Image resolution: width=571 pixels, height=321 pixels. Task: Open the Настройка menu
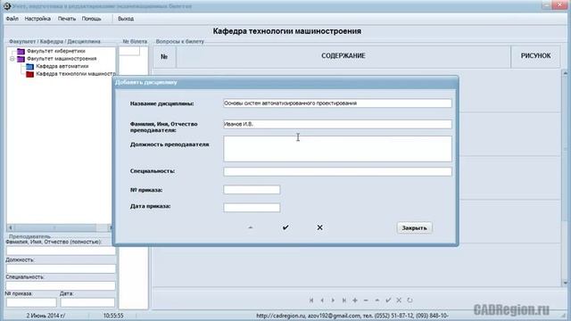tap(37, 19)
